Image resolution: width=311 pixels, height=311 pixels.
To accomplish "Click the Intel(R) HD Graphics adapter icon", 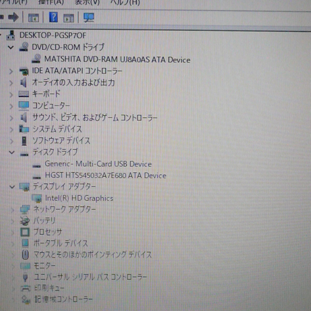I will pyautogui.click(x=37, y=199).
